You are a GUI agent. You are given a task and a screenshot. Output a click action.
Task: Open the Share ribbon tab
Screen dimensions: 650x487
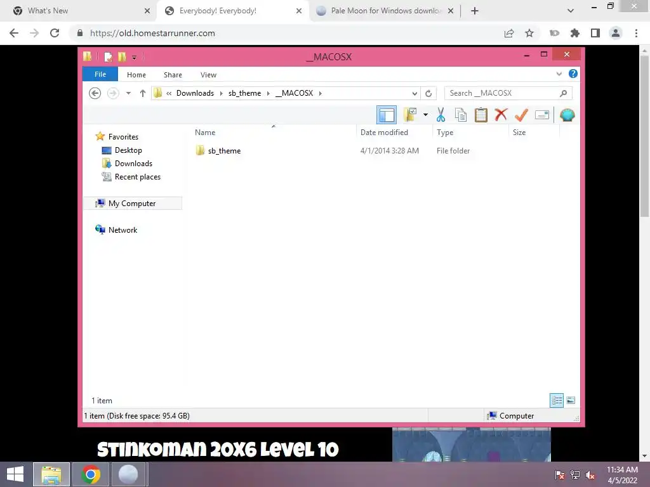tap(173, 75)
